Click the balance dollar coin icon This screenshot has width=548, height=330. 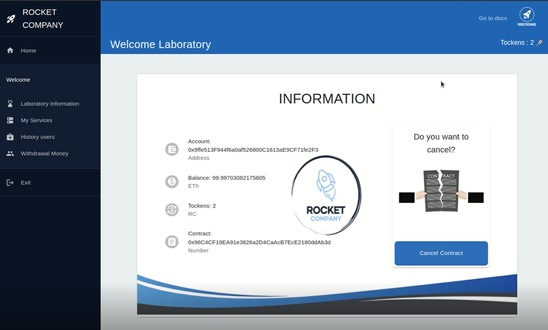(172, 181)
